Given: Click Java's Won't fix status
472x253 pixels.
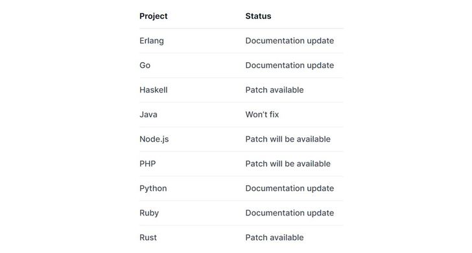Looking at the screenshot, I should 262,115.
